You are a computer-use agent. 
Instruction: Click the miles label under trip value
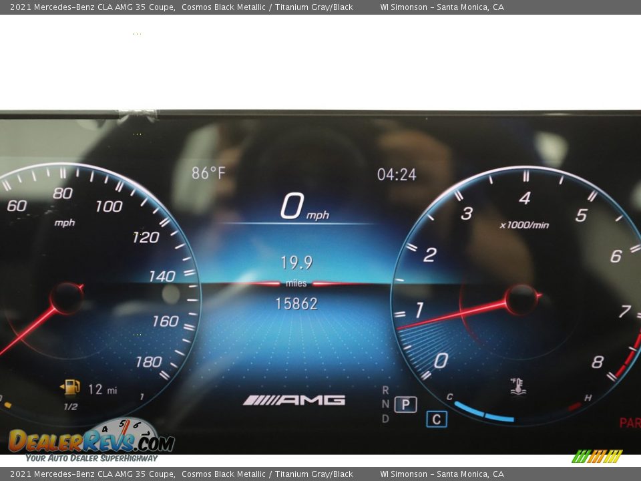pos(296,283)
